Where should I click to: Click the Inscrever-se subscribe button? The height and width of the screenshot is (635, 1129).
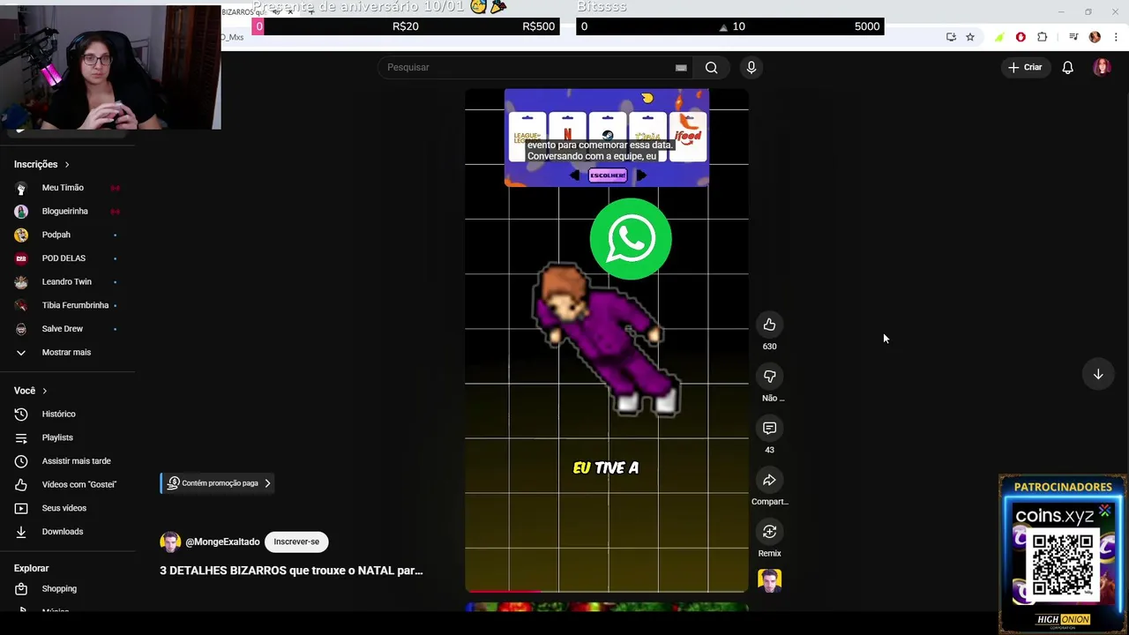pyautogui.click(x=296, y=542)
